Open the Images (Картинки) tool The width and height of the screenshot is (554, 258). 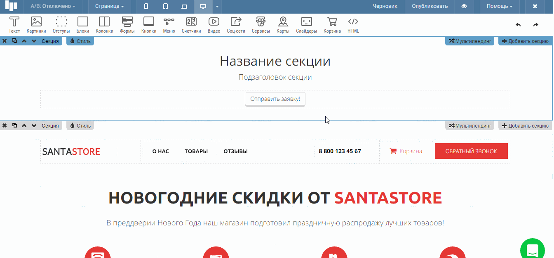tap(36, 25)
